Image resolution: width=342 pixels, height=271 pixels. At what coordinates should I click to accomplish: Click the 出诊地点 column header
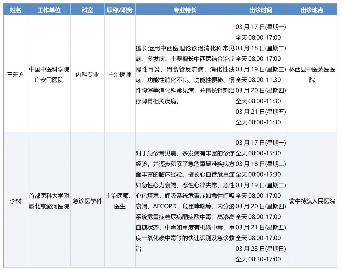coord(312,10)
